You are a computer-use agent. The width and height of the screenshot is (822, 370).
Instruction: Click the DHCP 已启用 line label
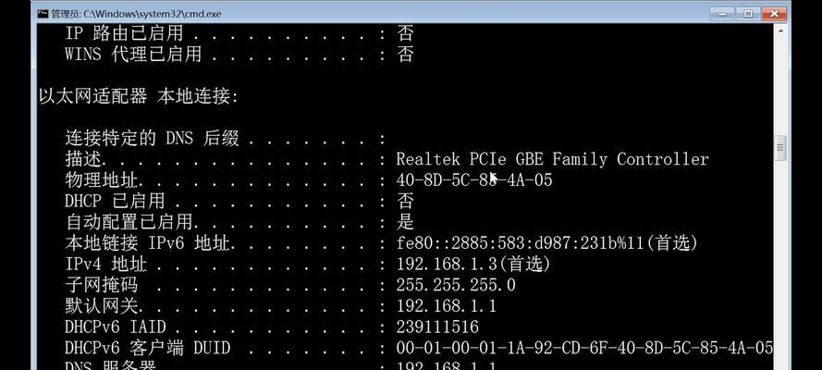(115, 201)
